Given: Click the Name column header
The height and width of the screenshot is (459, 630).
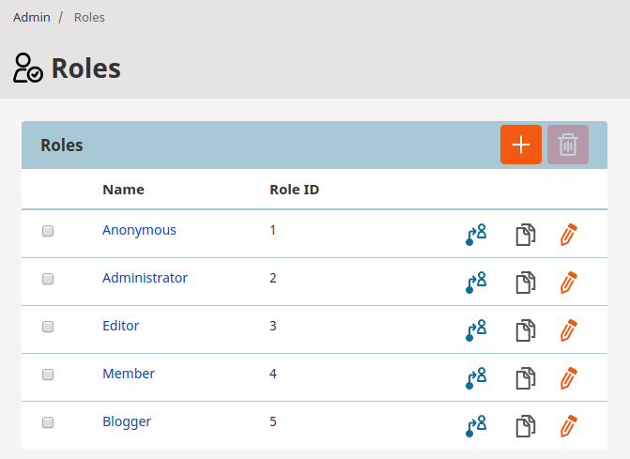Looking at the screenshot, I should click(x=123, y=190).
